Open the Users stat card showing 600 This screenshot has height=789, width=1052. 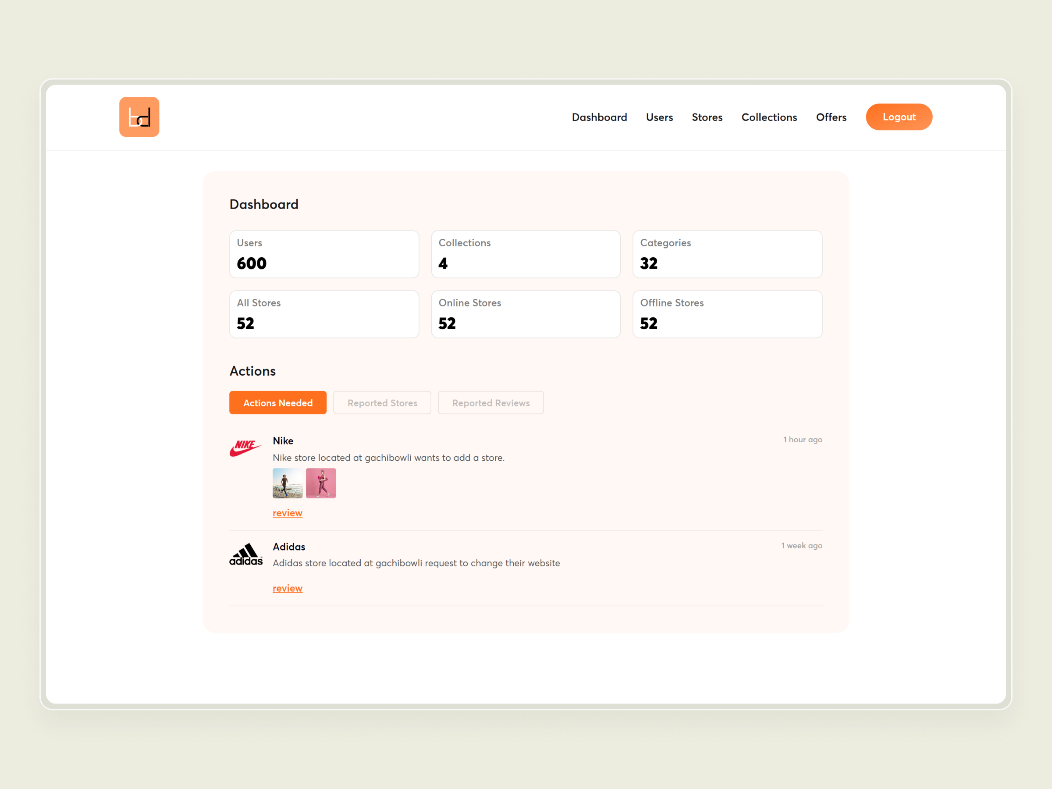click(324, 253)
